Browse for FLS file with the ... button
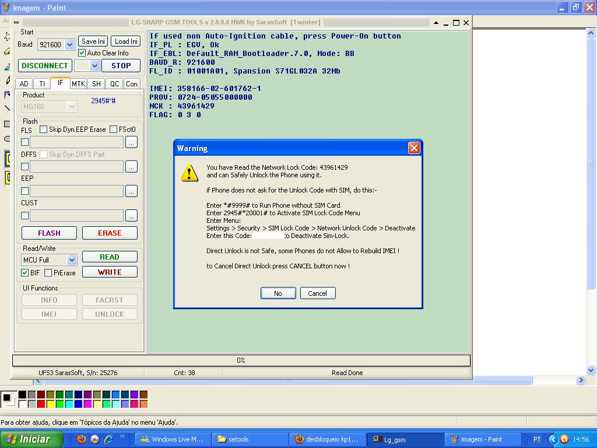 (x=131, y=142)
